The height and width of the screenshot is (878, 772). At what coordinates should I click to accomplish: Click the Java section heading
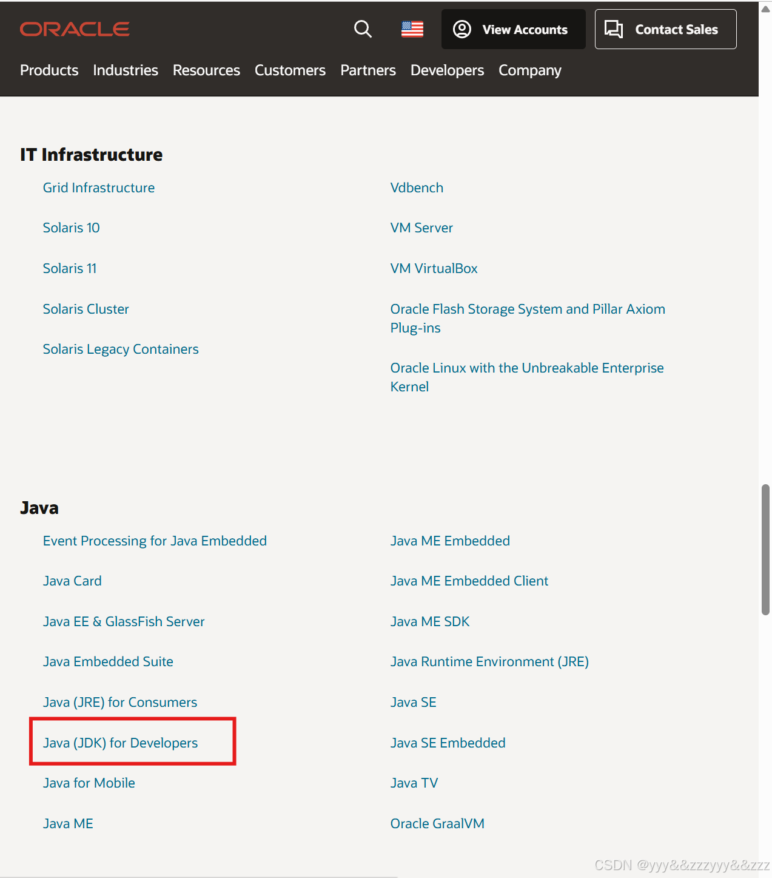tap(39, 508)
